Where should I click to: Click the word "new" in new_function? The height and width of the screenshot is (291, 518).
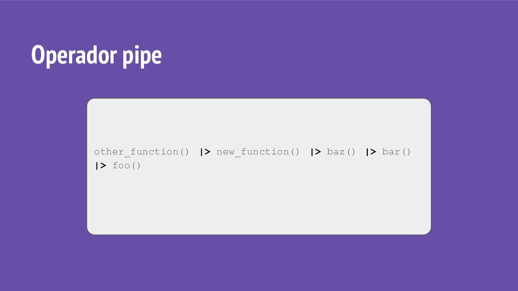(225, 152)
